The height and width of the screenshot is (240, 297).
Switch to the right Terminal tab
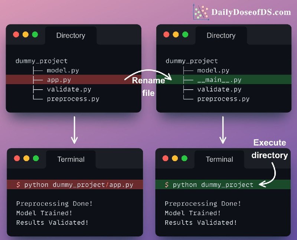point(219,159)
